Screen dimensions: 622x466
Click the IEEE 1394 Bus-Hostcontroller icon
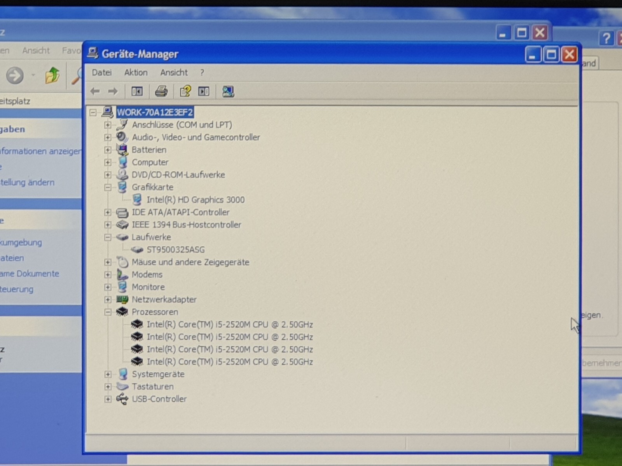click(122, 225)
